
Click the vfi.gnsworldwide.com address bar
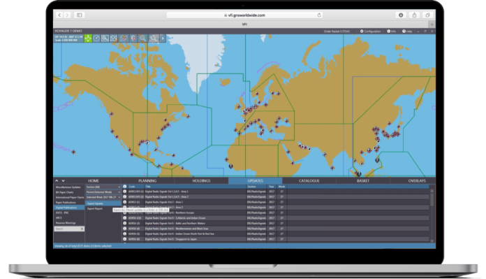pos(244,15)
